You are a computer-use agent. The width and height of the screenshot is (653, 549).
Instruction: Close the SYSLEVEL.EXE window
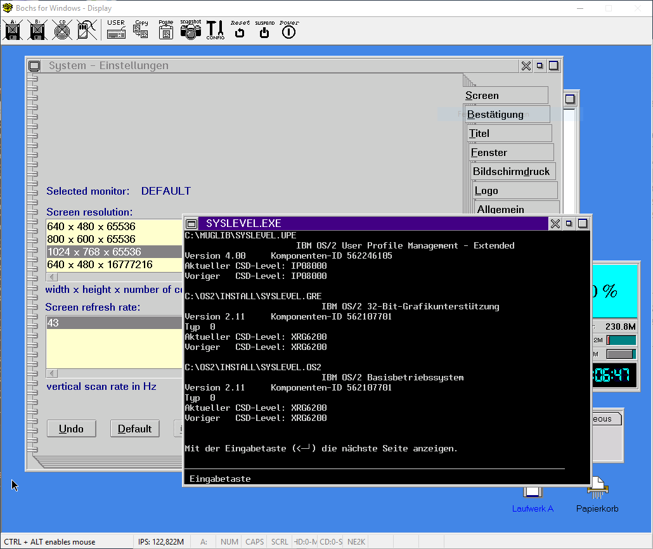(x=555, y=224)
